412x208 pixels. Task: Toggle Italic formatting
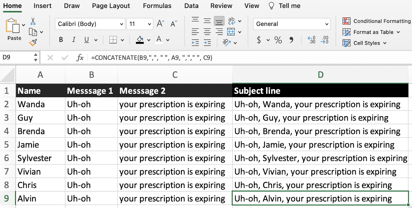74,40
